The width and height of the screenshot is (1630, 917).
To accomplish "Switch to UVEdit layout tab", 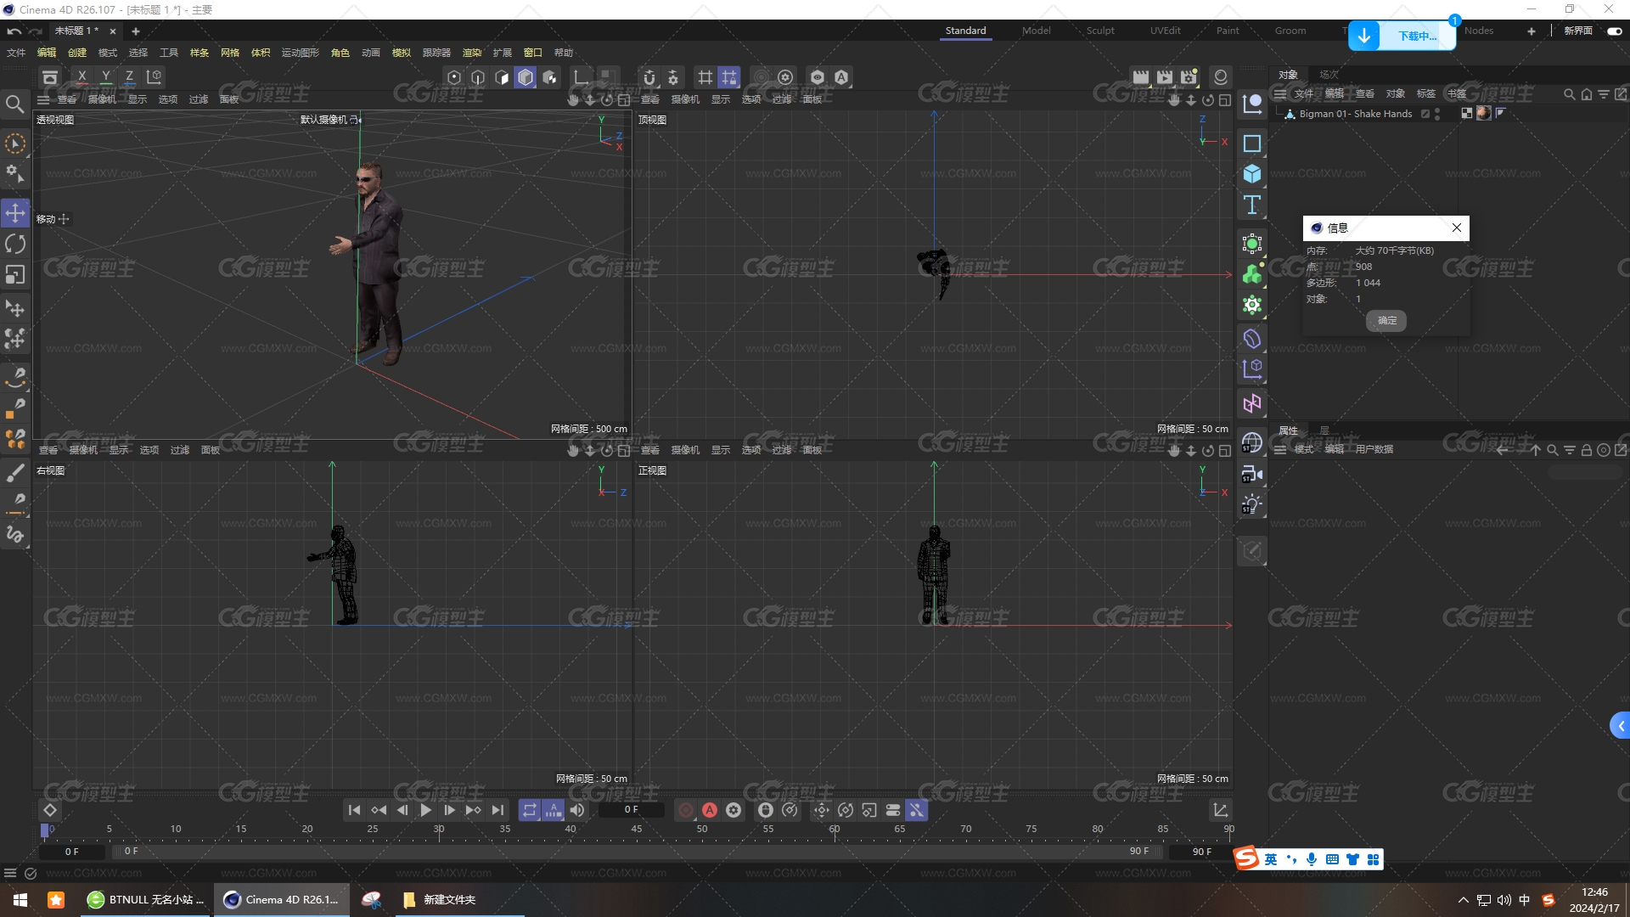I will [1166, 31].
